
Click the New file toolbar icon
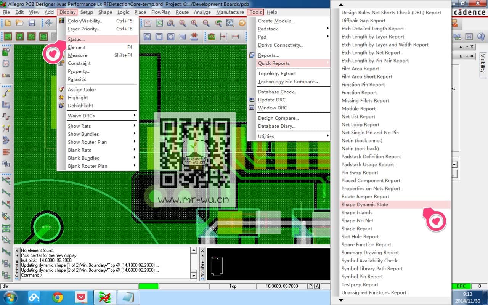(8, 23)
